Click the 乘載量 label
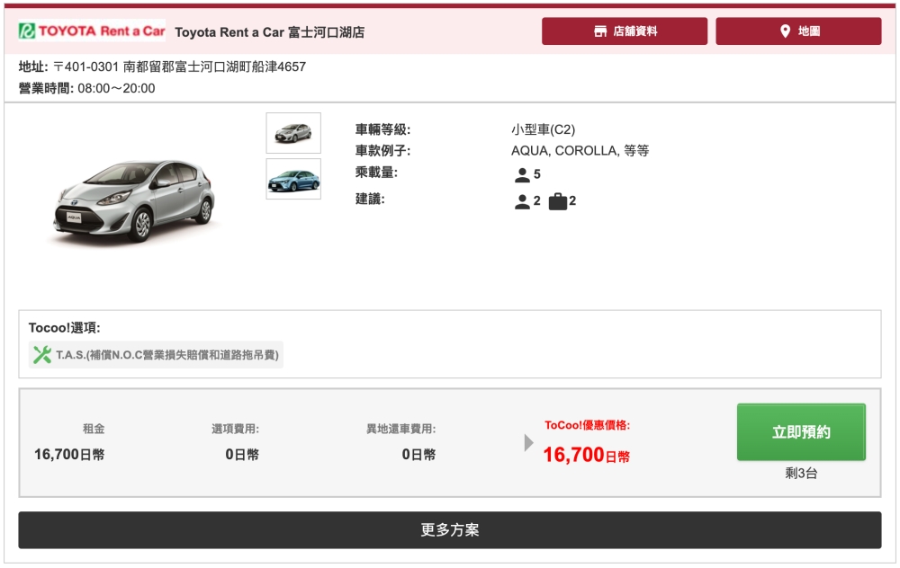 point(376,173)
